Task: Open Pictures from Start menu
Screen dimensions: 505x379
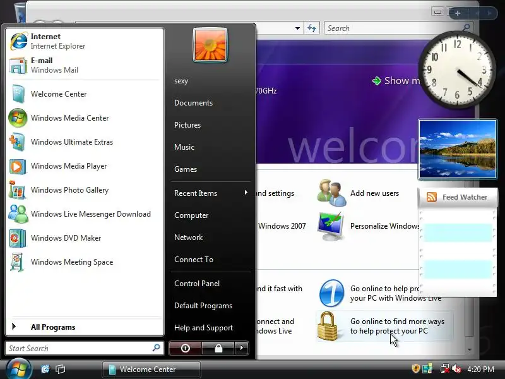Action: click(187, 125)
